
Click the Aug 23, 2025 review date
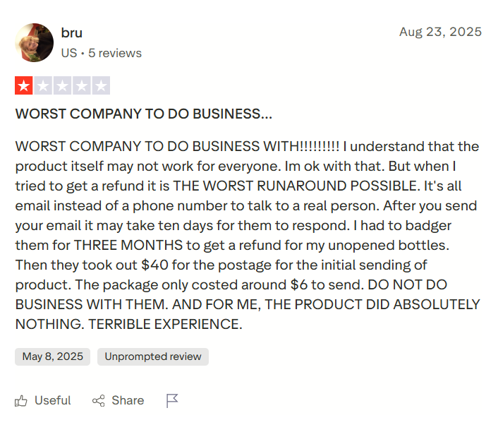coord(440,32)
